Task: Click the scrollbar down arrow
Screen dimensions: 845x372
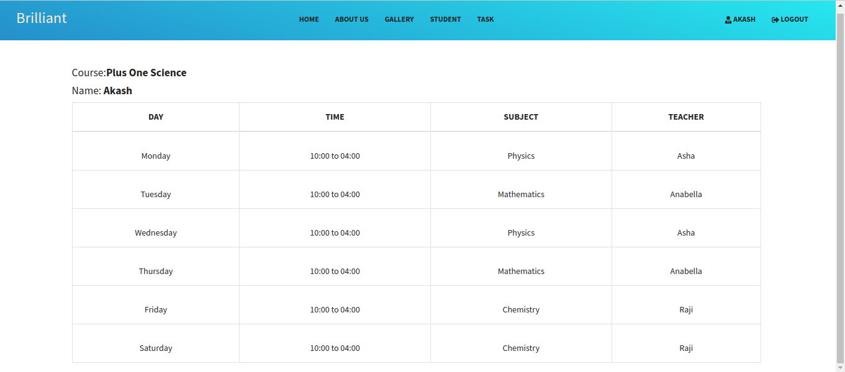Action: [x=841, y=368]
